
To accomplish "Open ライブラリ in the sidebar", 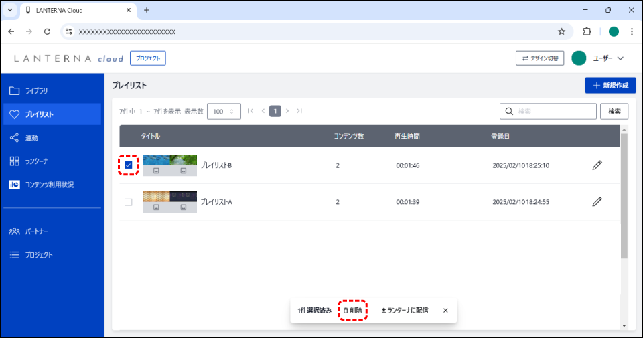I will tap(36, 90).
